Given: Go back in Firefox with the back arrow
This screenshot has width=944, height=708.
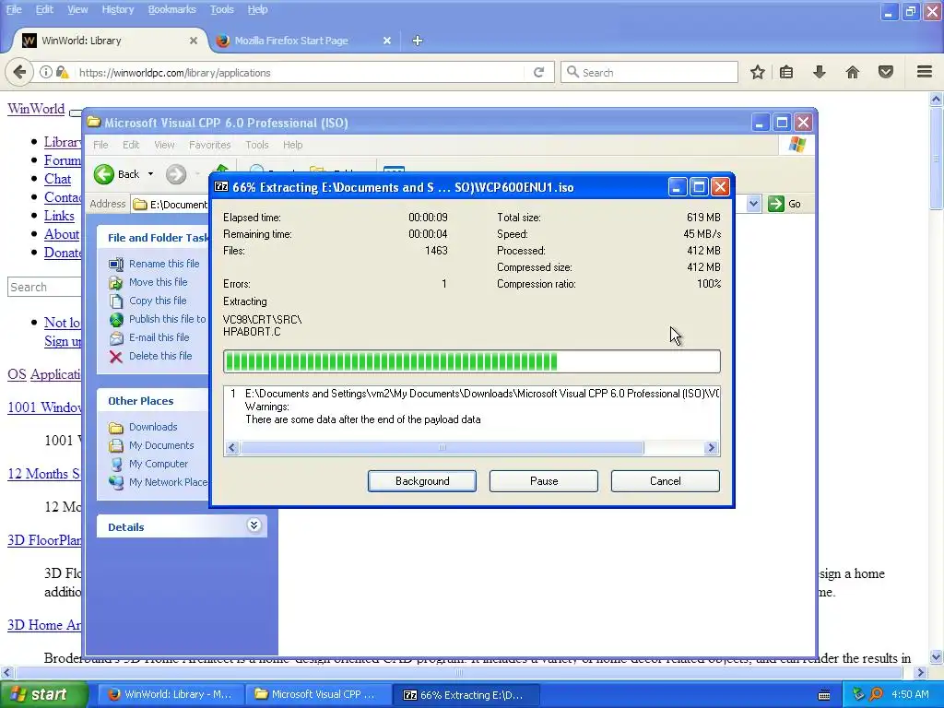Looking at the screenshot, I should coord(19,72).
